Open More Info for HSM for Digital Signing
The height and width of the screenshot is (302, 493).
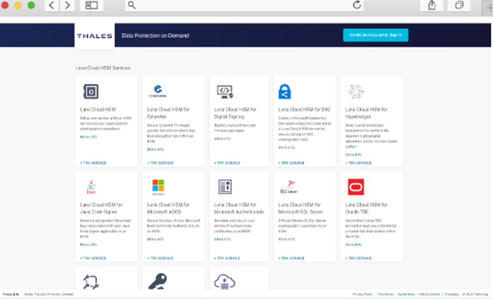click(x=223, y=138)
